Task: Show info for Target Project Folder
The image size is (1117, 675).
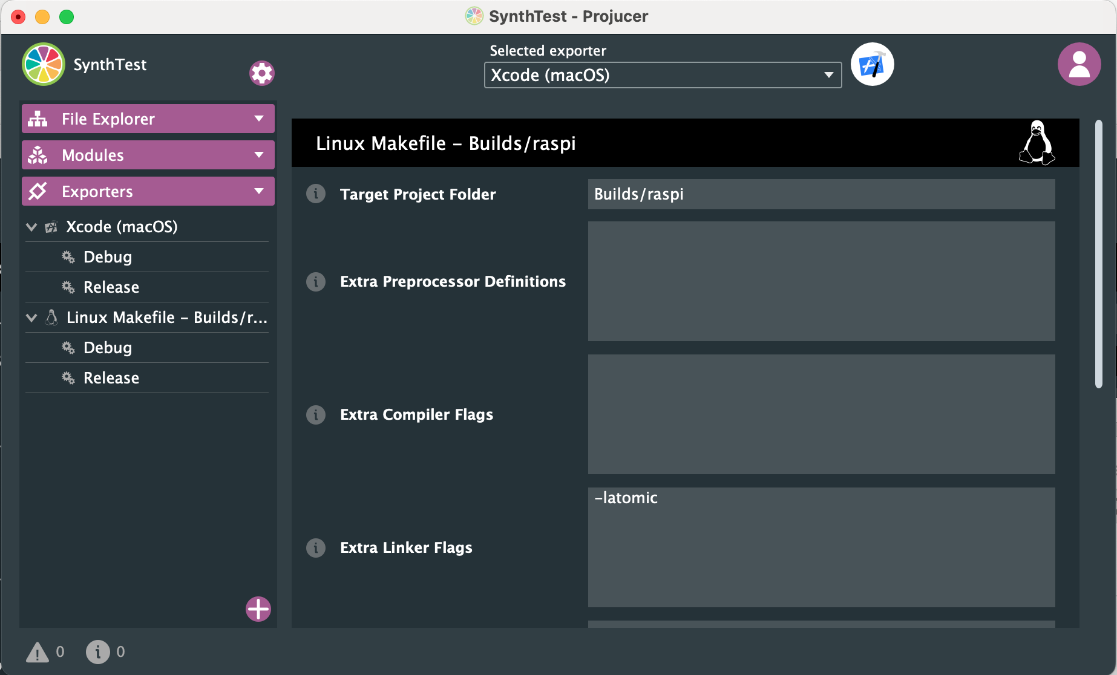Action: click(316, 194)
